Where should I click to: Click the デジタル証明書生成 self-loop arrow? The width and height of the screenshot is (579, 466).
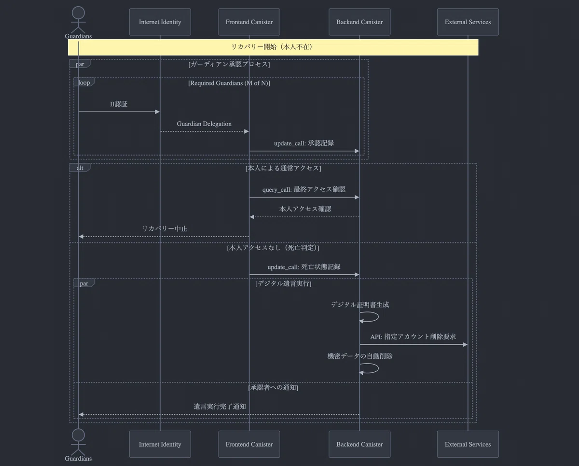[x=370, y=317]
